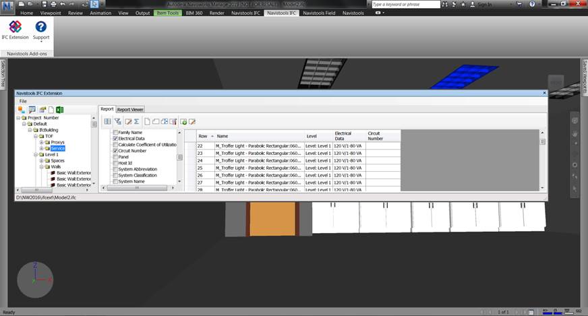This screenshot has height=316, width=588.
Task: Click the Navisworks application menu logo
Action: tap(7, 7)
